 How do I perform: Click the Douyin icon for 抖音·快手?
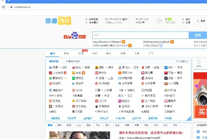(166, 78)
